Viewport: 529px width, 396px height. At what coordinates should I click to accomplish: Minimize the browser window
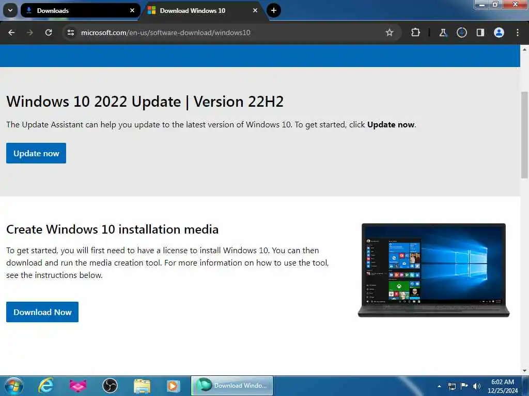click(482, 5)
